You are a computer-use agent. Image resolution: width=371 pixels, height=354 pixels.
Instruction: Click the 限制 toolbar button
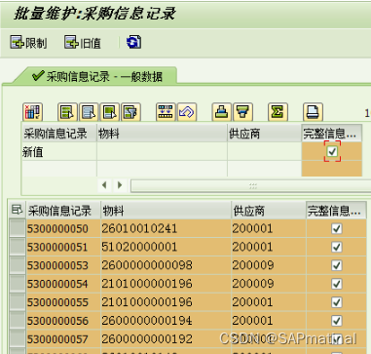pos(28,43)
